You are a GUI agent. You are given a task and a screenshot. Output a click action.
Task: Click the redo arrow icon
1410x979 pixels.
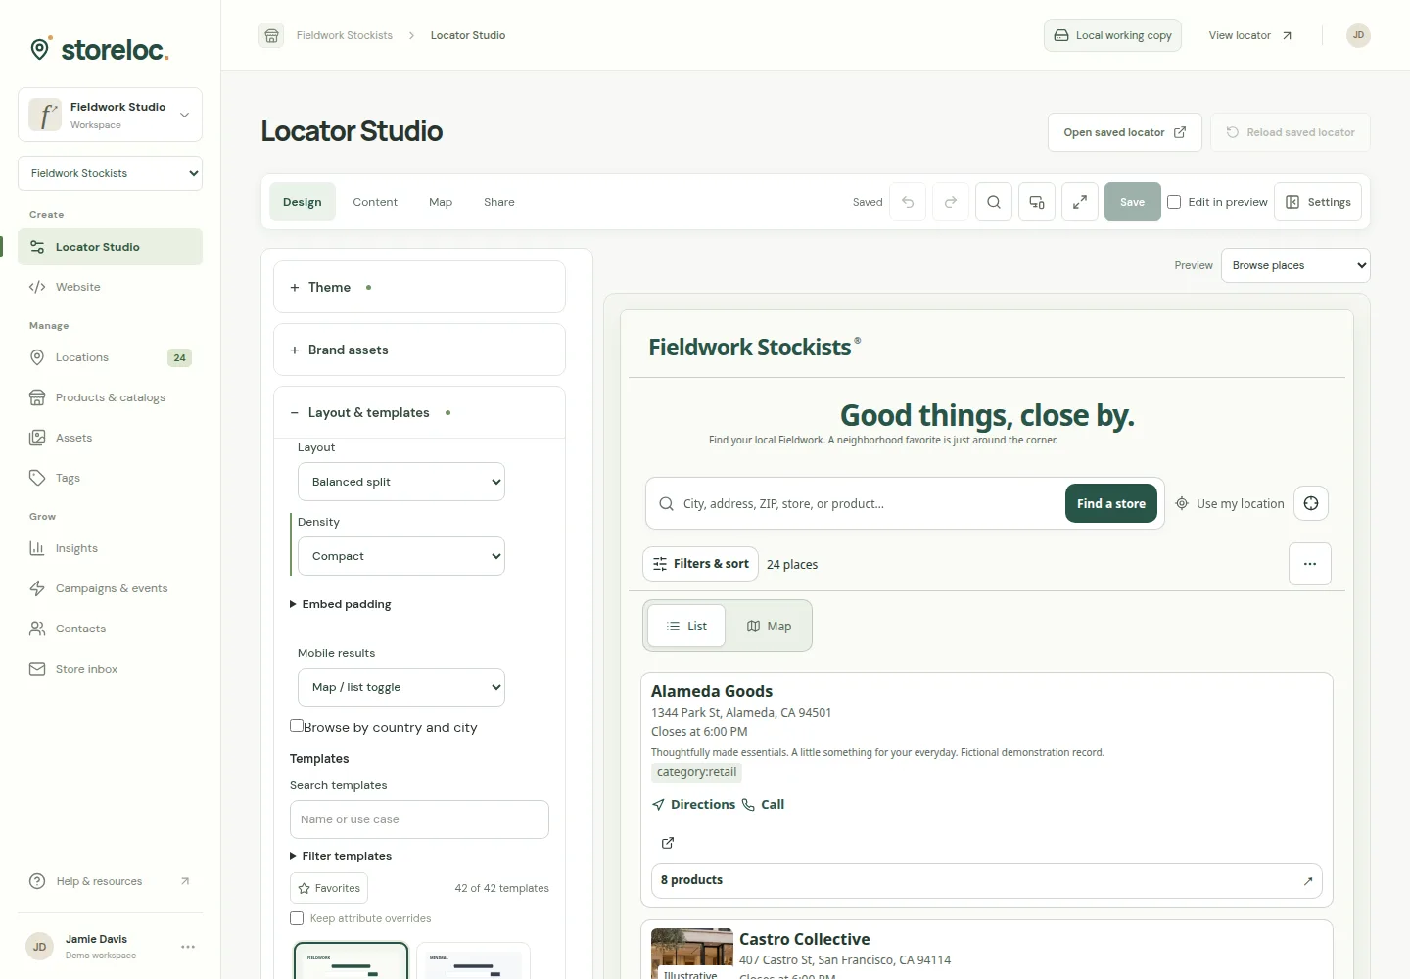tap(951, 202)
